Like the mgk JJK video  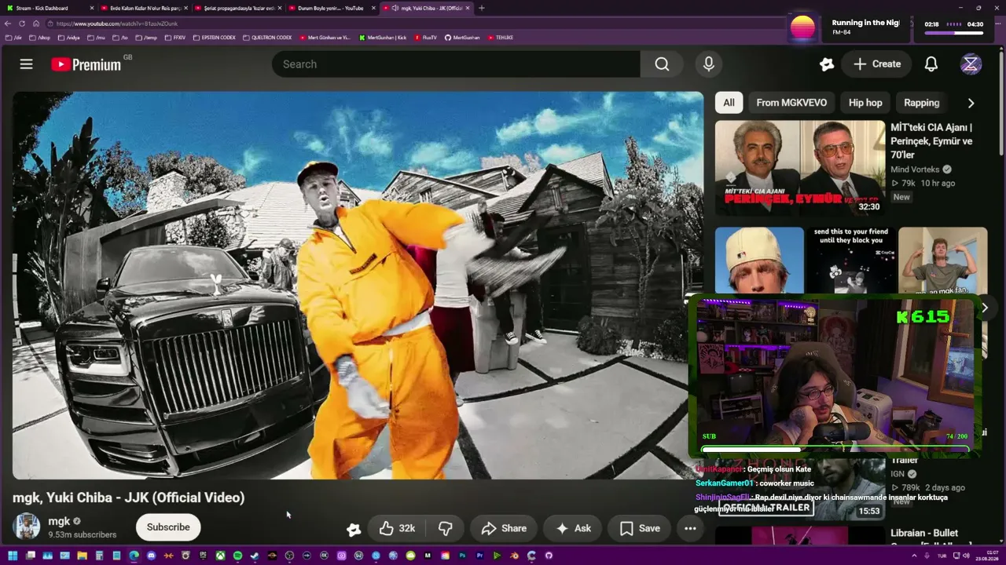[x=398, y=528]
